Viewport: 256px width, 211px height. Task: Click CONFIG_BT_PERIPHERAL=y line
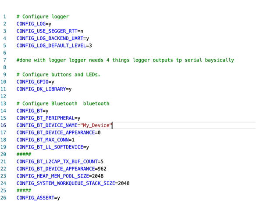(x=49, y=118)
